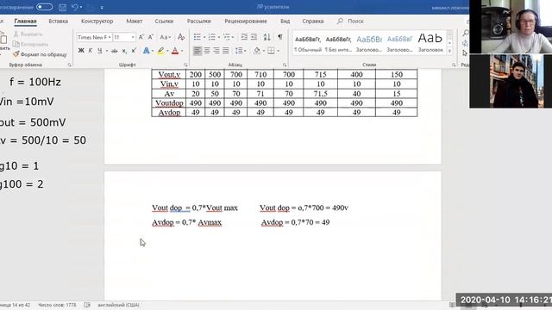Click the Копировать (copy) button

30,44
